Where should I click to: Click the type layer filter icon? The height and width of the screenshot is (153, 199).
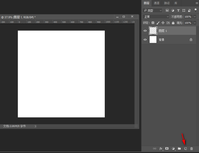178,10
